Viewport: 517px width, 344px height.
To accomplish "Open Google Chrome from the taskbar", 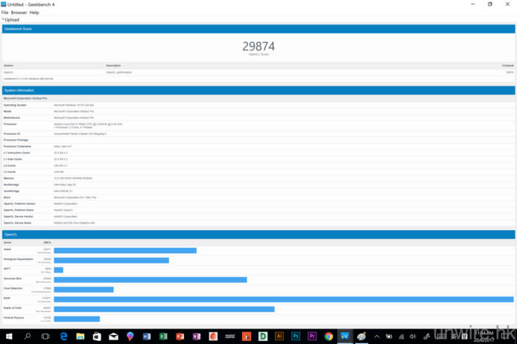I will pyautogui.click(x=329, y=337).
